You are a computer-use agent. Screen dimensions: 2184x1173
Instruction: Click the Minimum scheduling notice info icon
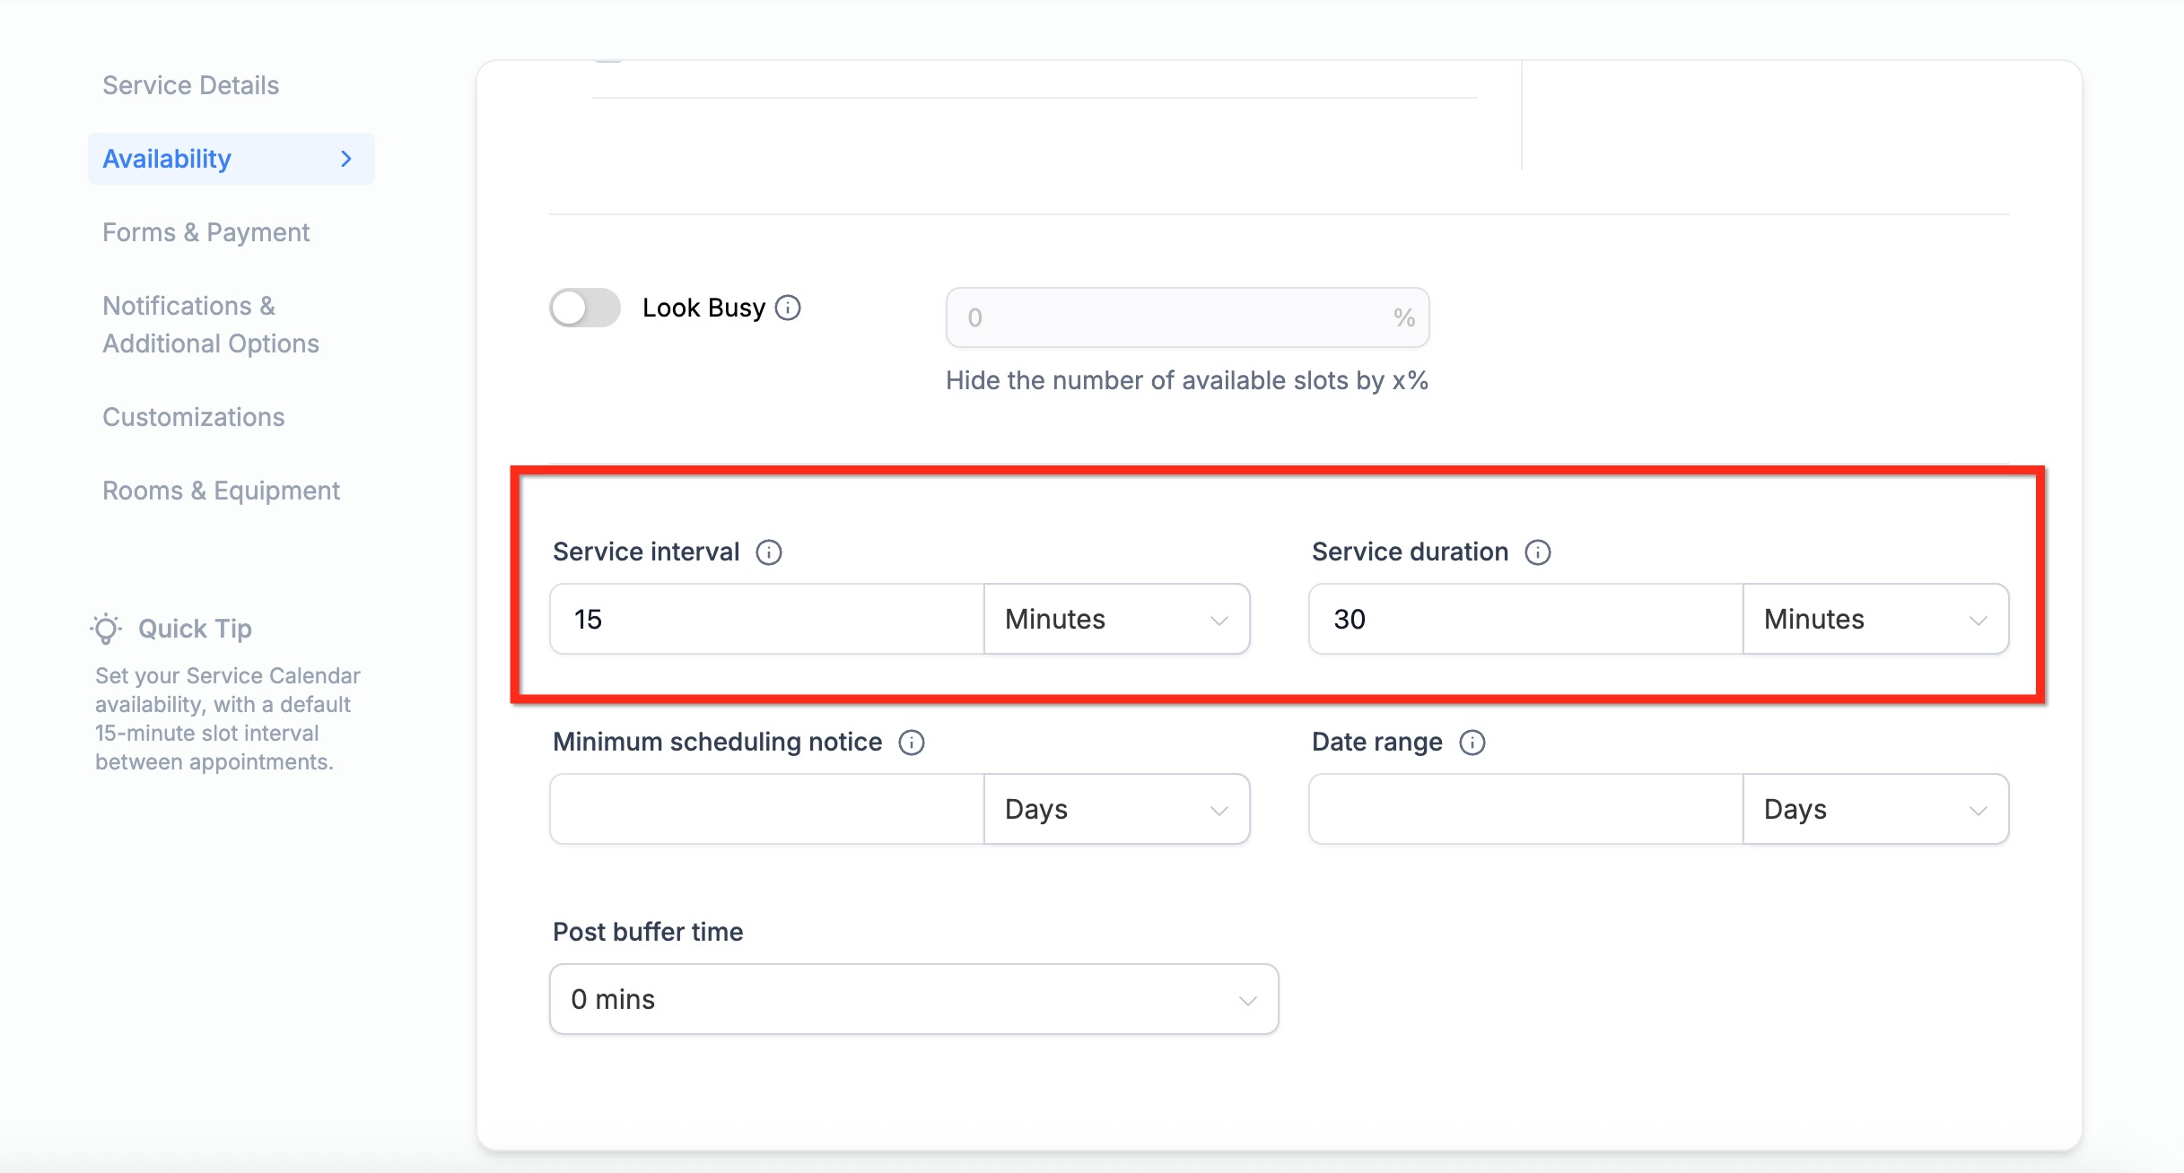point(912,743)
